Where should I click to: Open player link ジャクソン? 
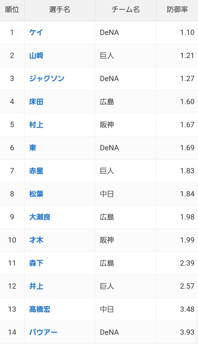tap(47, 79)
